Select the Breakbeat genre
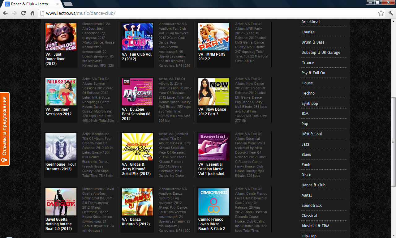Screen dimensions: 396x238 click(311, 22)
